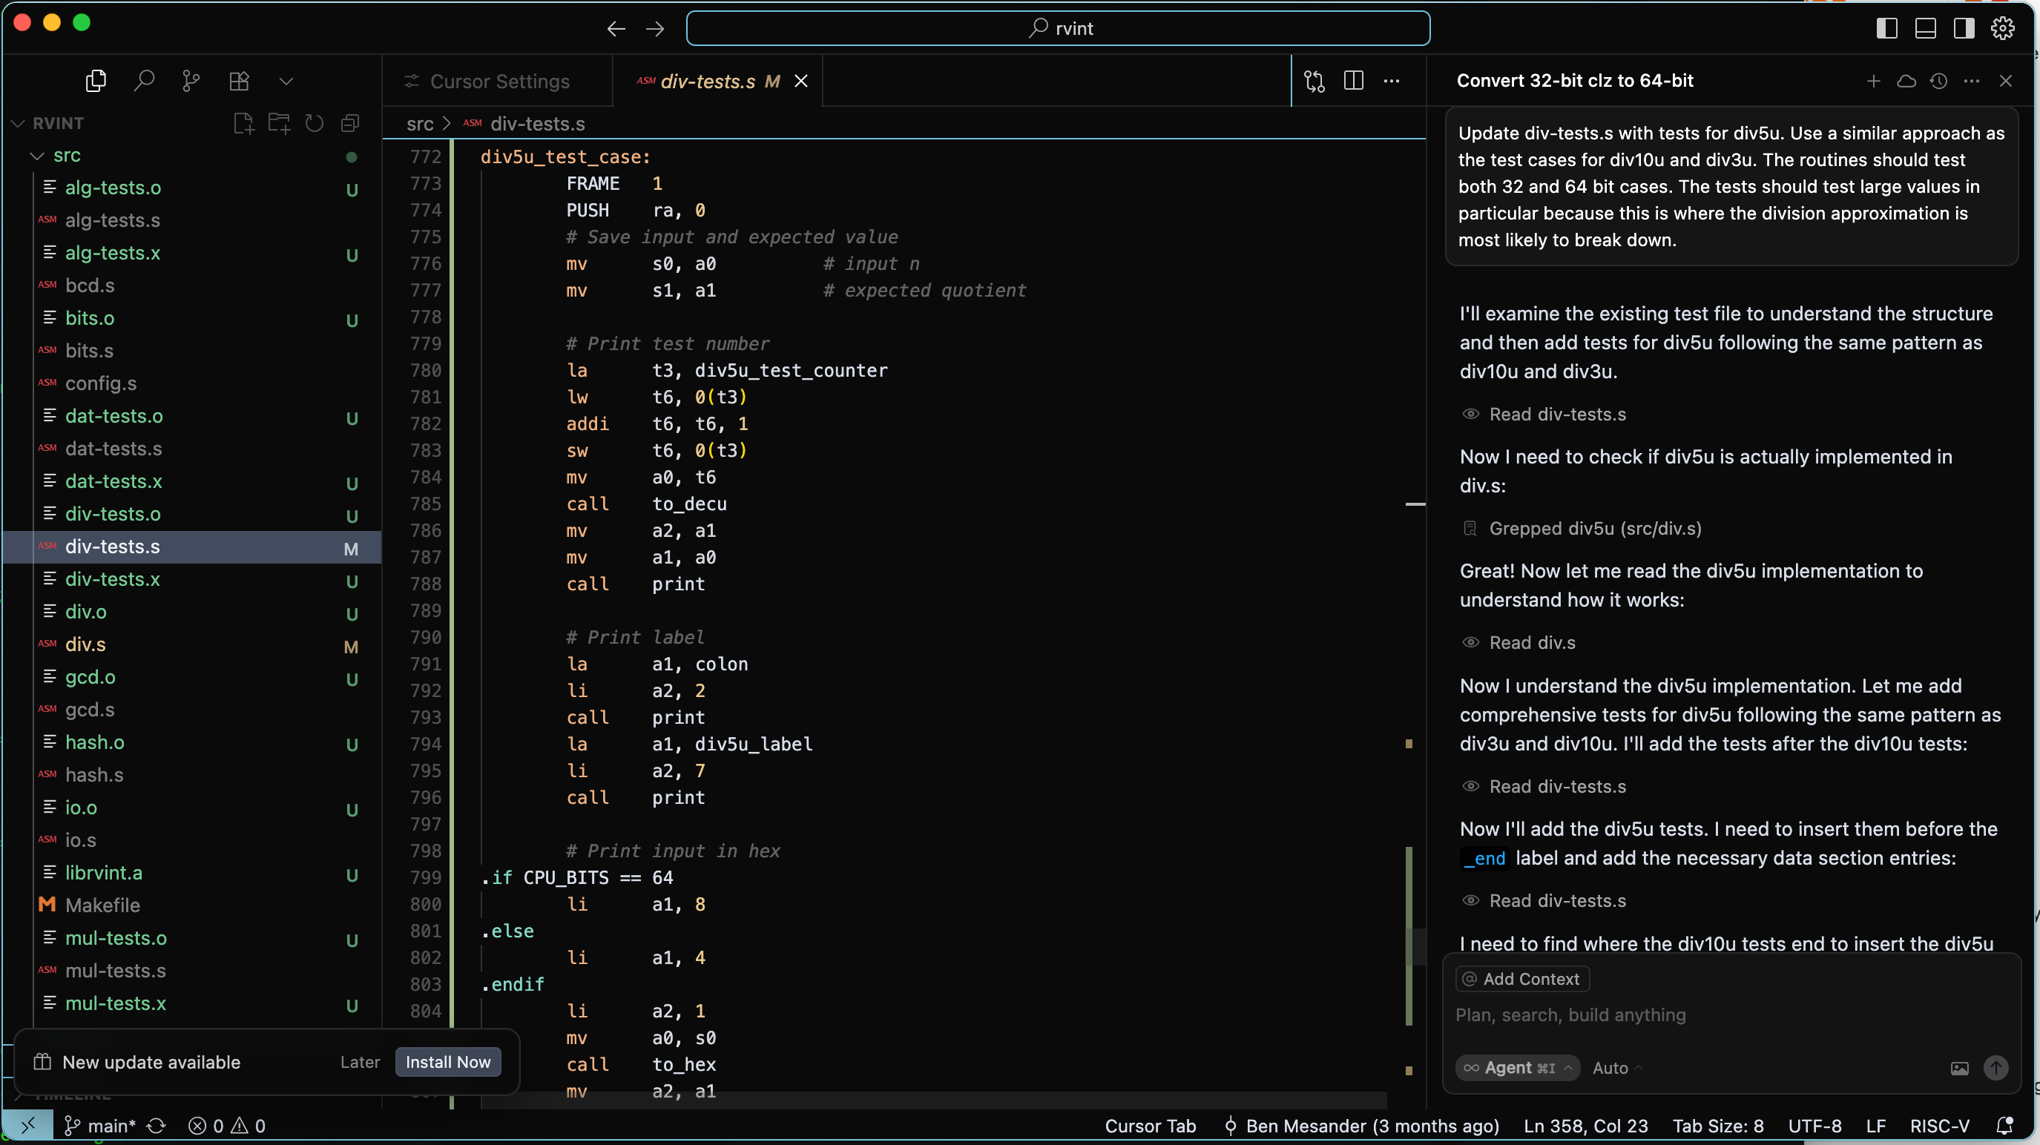2040x1145 pixels.
Task: Dismiss update by clicking Later
Action: click(x=360, y=1062)
